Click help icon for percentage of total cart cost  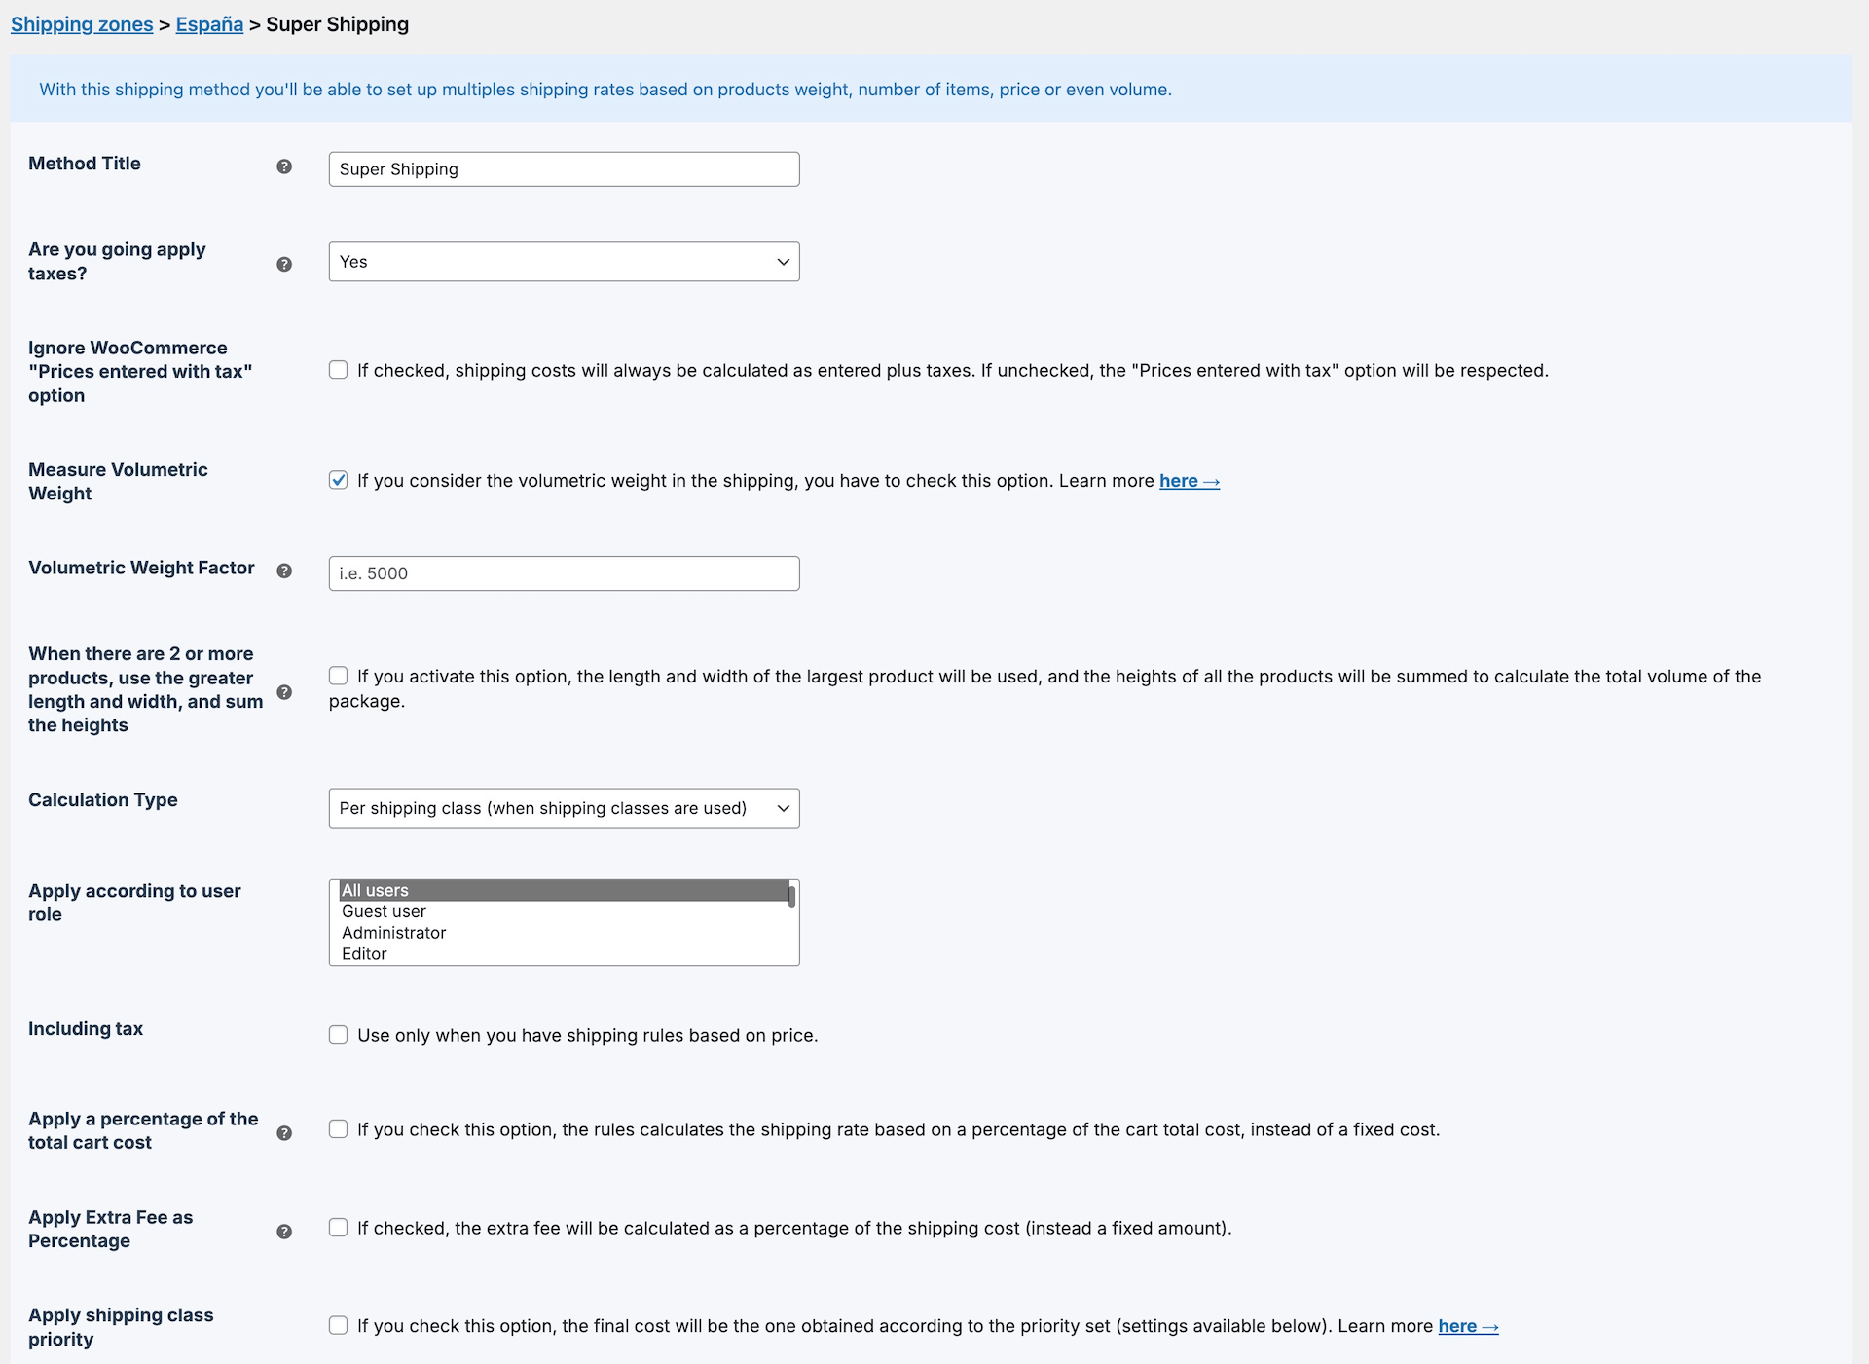(x=284, y=1133)
